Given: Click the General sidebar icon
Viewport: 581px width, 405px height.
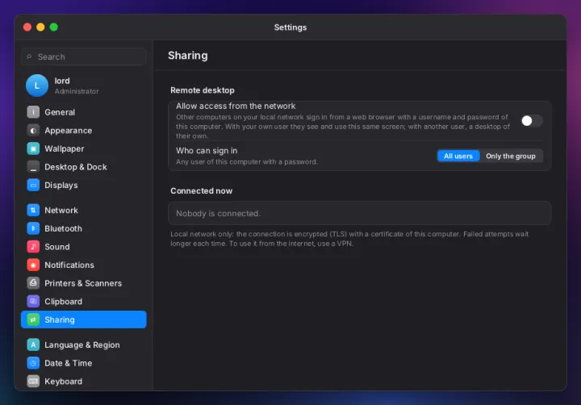Looking at the screenshot, I should tap(33, 112).
